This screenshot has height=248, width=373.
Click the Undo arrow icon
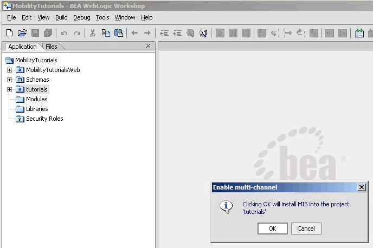pos(64,33)
